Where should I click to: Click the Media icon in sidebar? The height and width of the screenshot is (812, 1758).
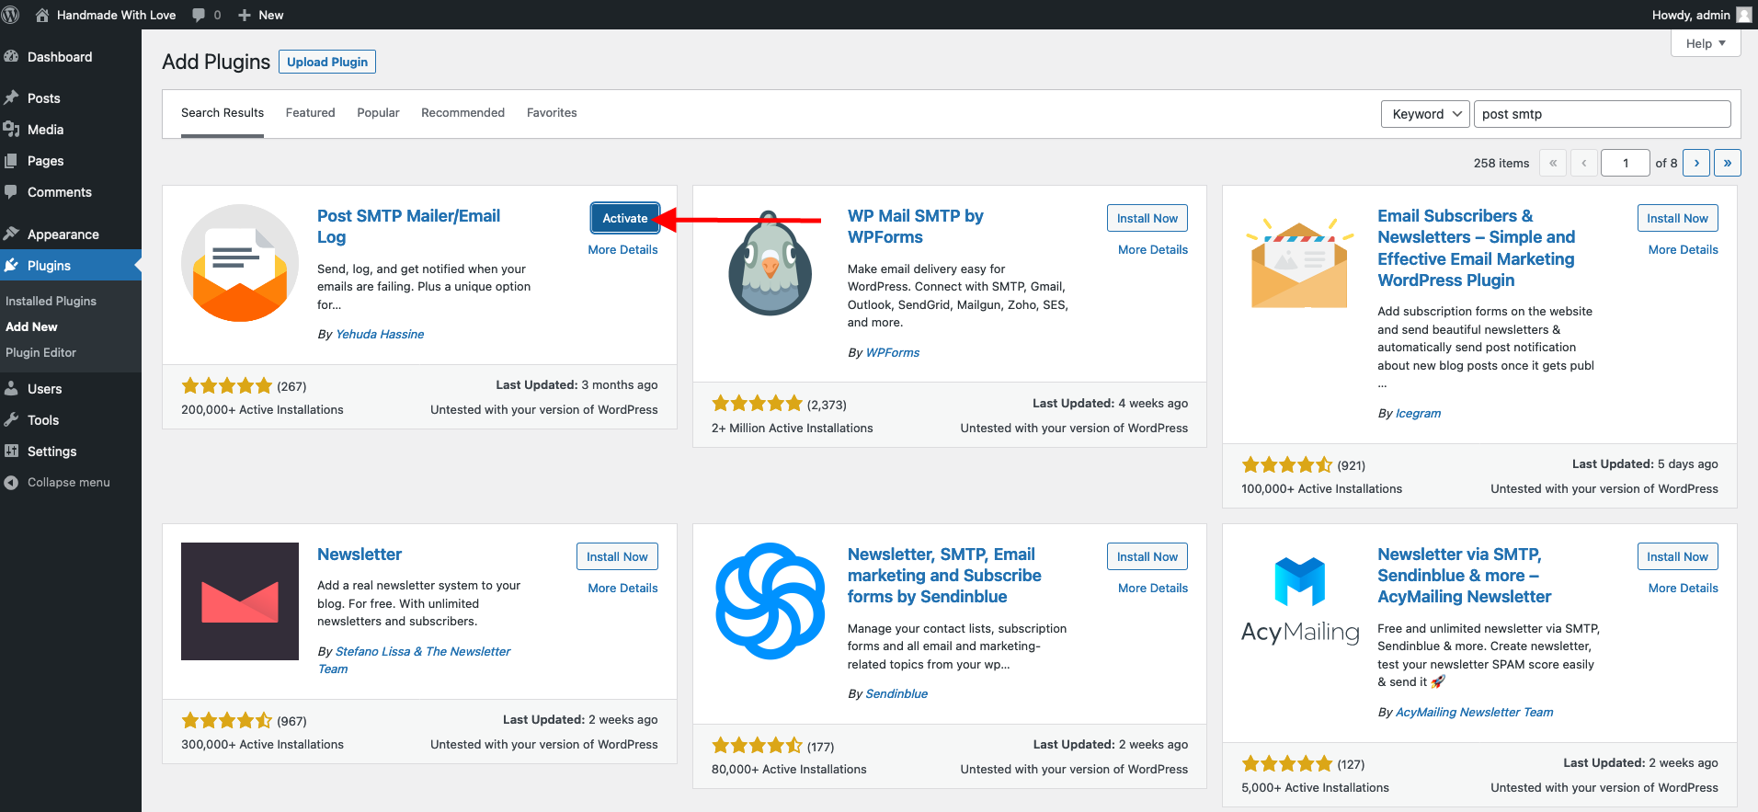click(11, 130)
